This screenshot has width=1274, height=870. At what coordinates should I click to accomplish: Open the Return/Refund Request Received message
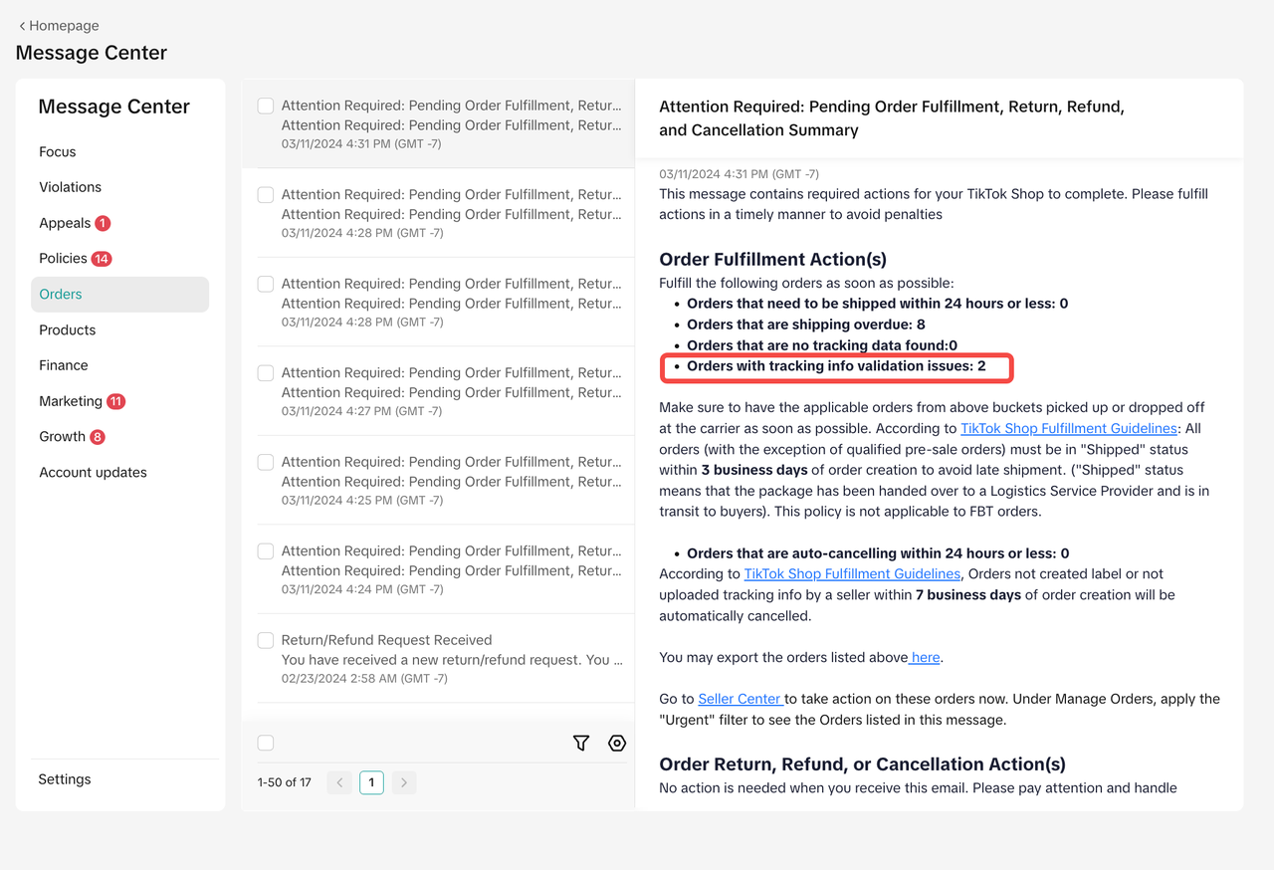451,650
